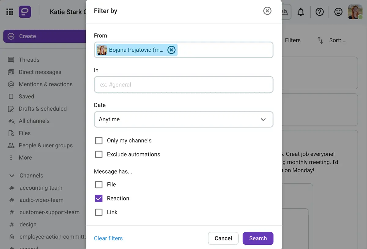Open the customer-support-team channel
This screenshot has height=249, width=367.
point(49,212)
